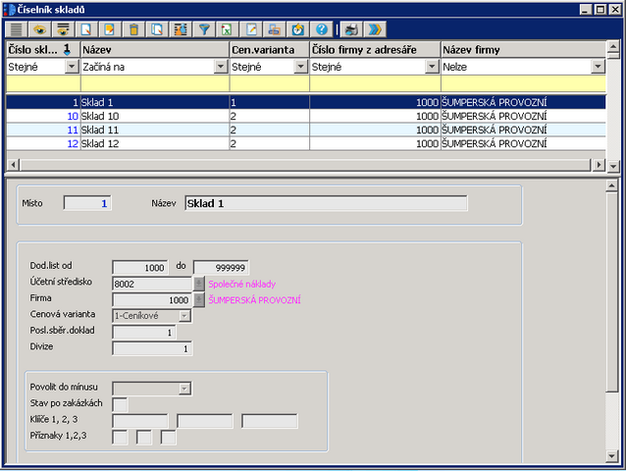
Task: Select the Sklad 12 row
Action: point(153,143)
